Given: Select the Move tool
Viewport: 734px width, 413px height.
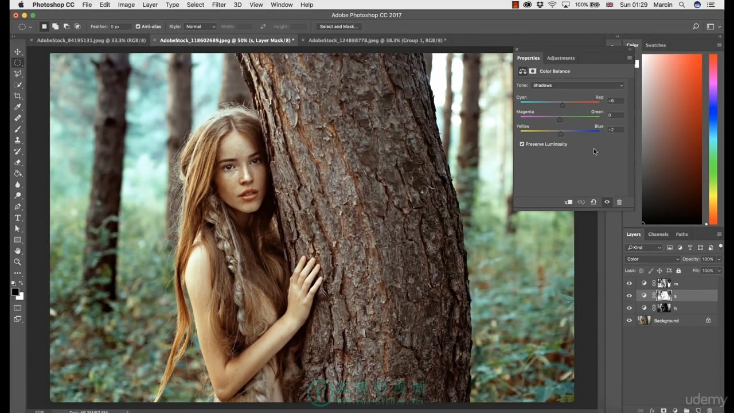Looking at the screenshot, I should click(18, 52).
